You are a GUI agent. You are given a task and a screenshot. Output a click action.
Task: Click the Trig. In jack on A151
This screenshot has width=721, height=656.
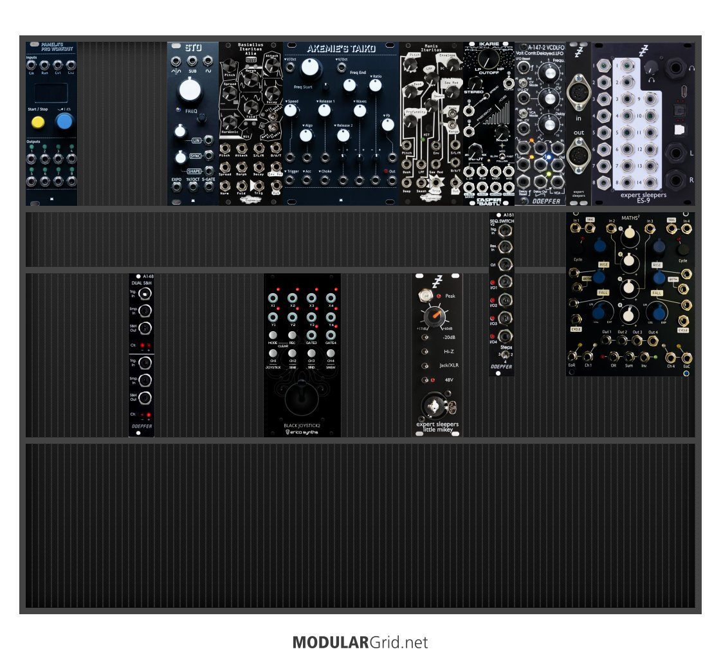click(505, 230)
